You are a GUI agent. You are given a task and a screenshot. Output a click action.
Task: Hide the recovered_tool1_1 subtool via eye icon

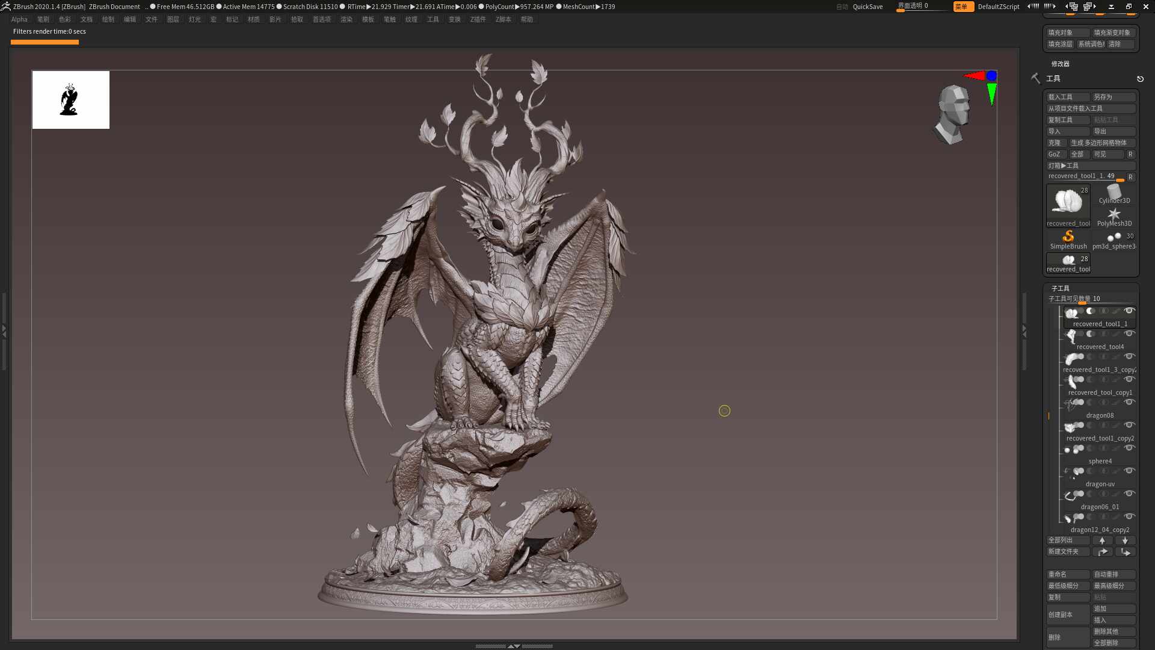(x=1129, y=311)
